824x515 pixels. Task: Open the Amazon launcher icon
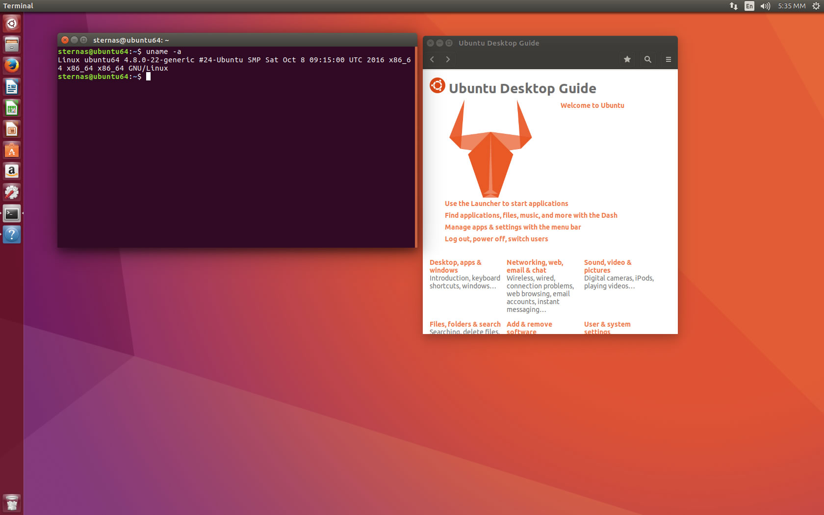point(12,171)
